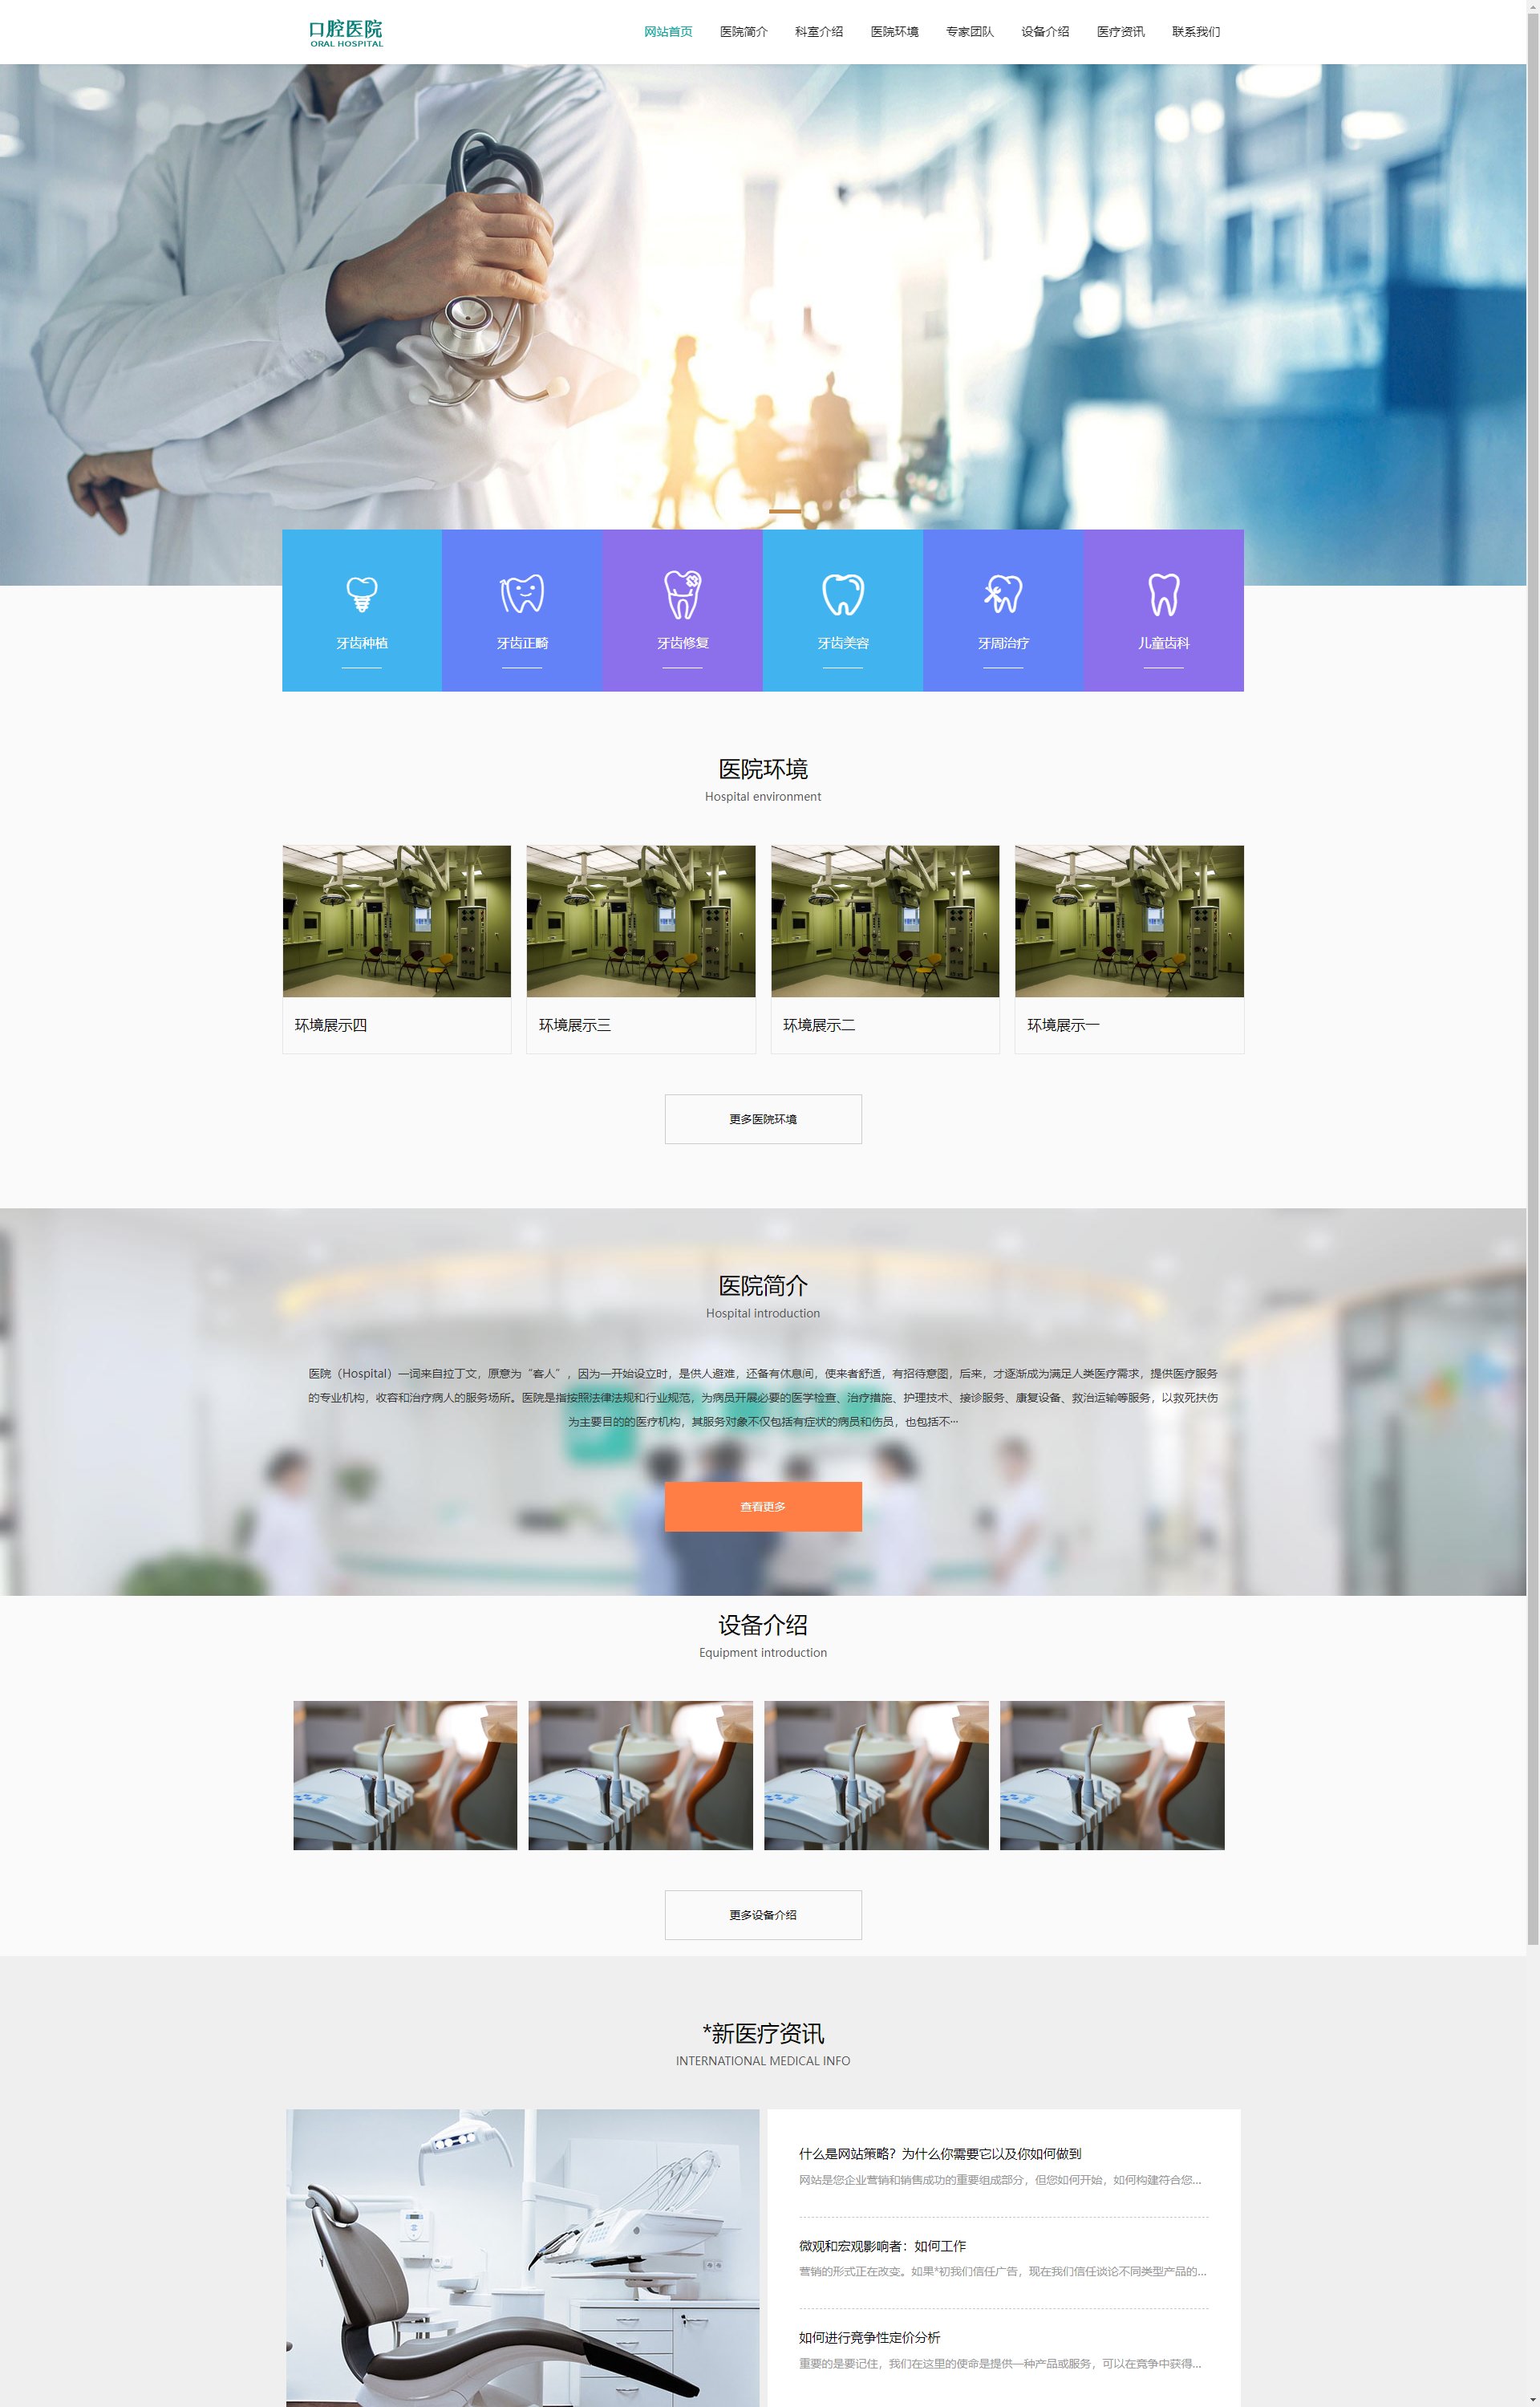Select the children's dentistry icon (儿童齿科)

pos(1163,594)
